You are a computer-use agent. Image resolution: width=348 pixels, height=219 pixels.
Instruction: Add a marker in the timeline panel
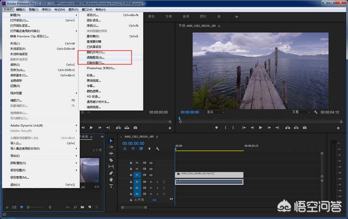tap(150, 149)
